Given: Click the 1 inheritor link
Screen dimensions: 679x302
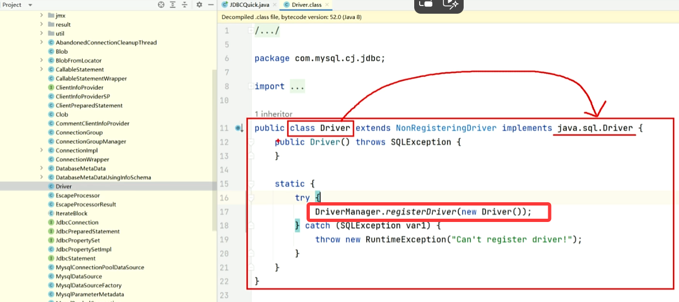Looking at the screenshot, I should [274, 114].
